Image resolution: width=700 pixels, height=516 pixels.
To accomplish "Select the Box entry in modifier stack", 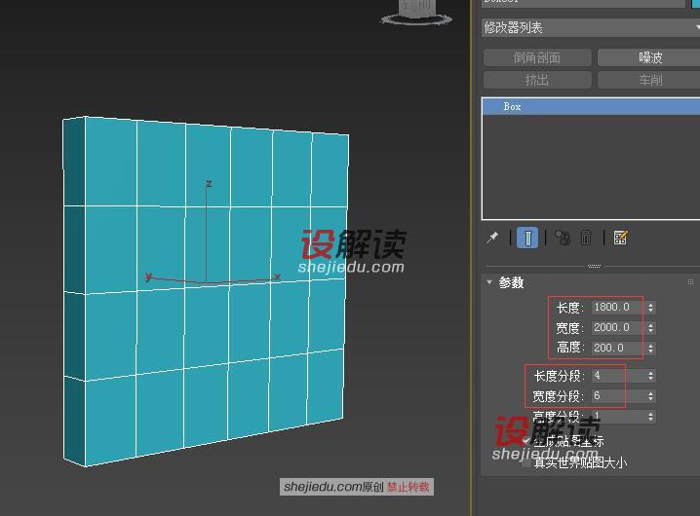I will (x=591, y=106).
